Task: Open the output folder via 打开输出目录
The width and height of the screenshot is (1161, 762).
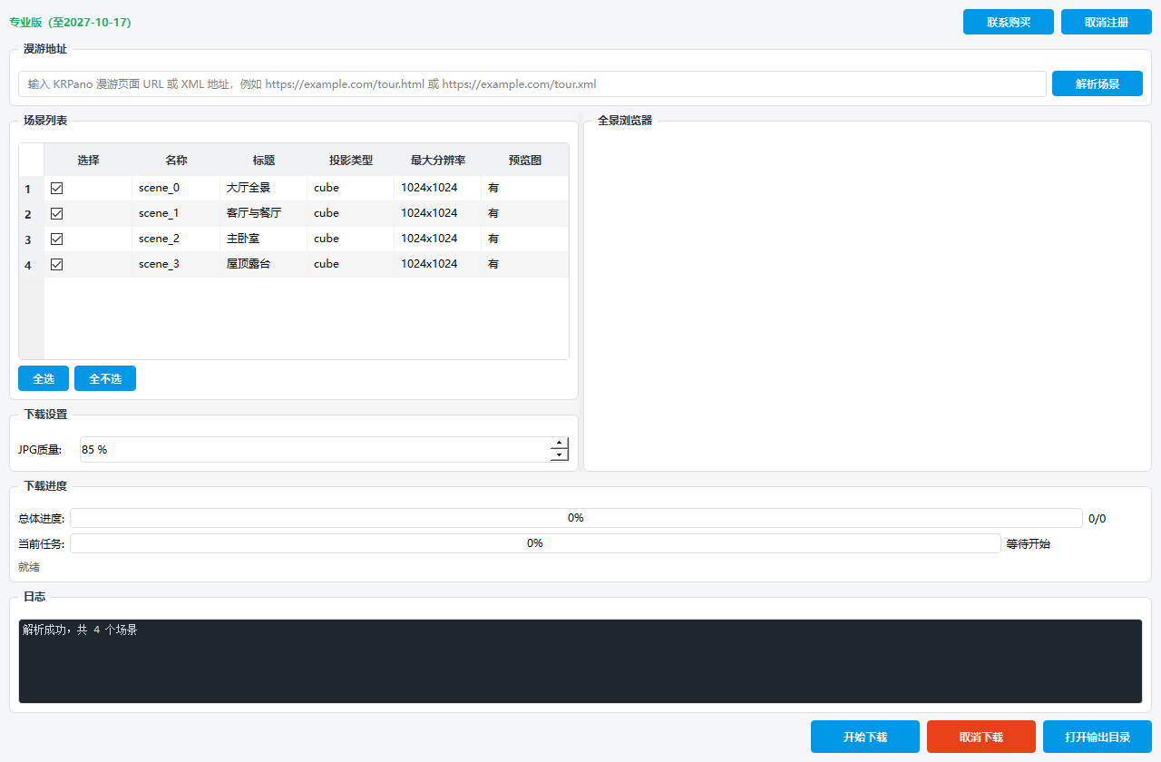Action: point(1098,737)
